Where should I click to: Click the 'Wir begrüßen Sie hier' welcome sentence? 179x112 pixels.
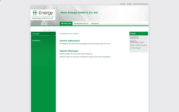coord(85,44)
